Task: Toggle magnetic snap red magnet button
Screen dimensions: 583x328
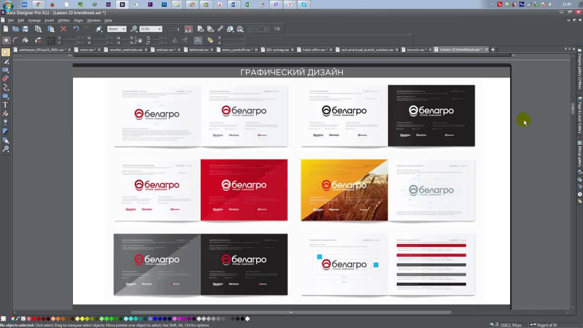Action: pos(189,29)
